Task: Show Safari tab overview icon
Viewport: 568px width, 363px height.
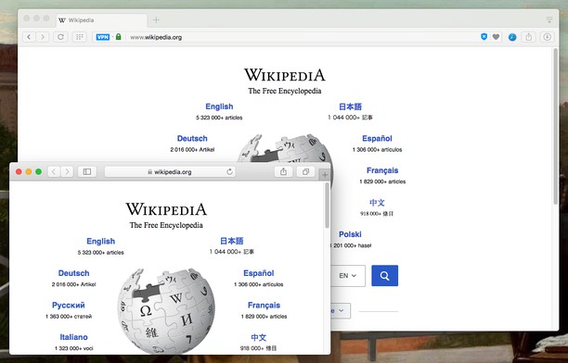Action: point(305,171)
